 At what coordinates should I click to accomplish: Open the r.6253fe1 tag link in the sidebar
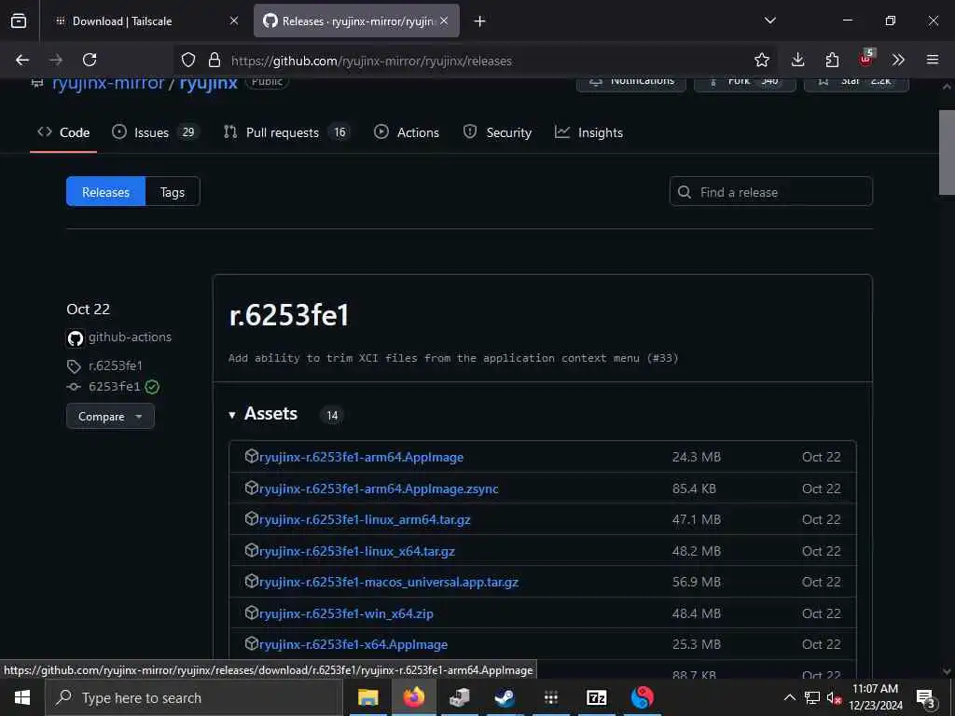(115, 365)
